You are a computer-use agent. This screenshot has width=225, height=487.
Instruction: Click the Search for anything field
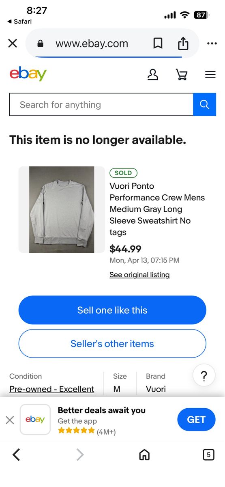pyautogui.click(x=101, y=105)
